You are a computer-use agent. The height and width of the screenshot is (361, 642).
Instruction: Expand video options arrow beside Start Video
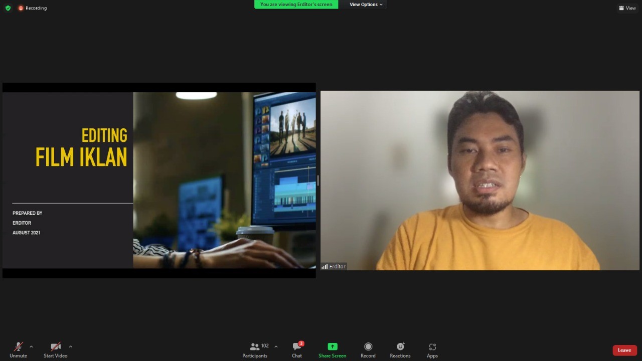tap(70, 346)
